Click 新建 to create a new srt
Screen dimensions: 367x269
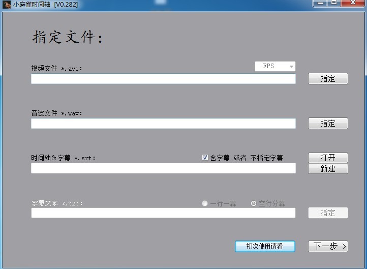tap(328, 168)
